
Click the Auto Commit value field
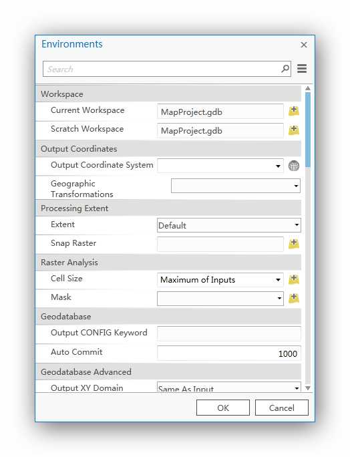pyautogui.click(x=228, y=353)
